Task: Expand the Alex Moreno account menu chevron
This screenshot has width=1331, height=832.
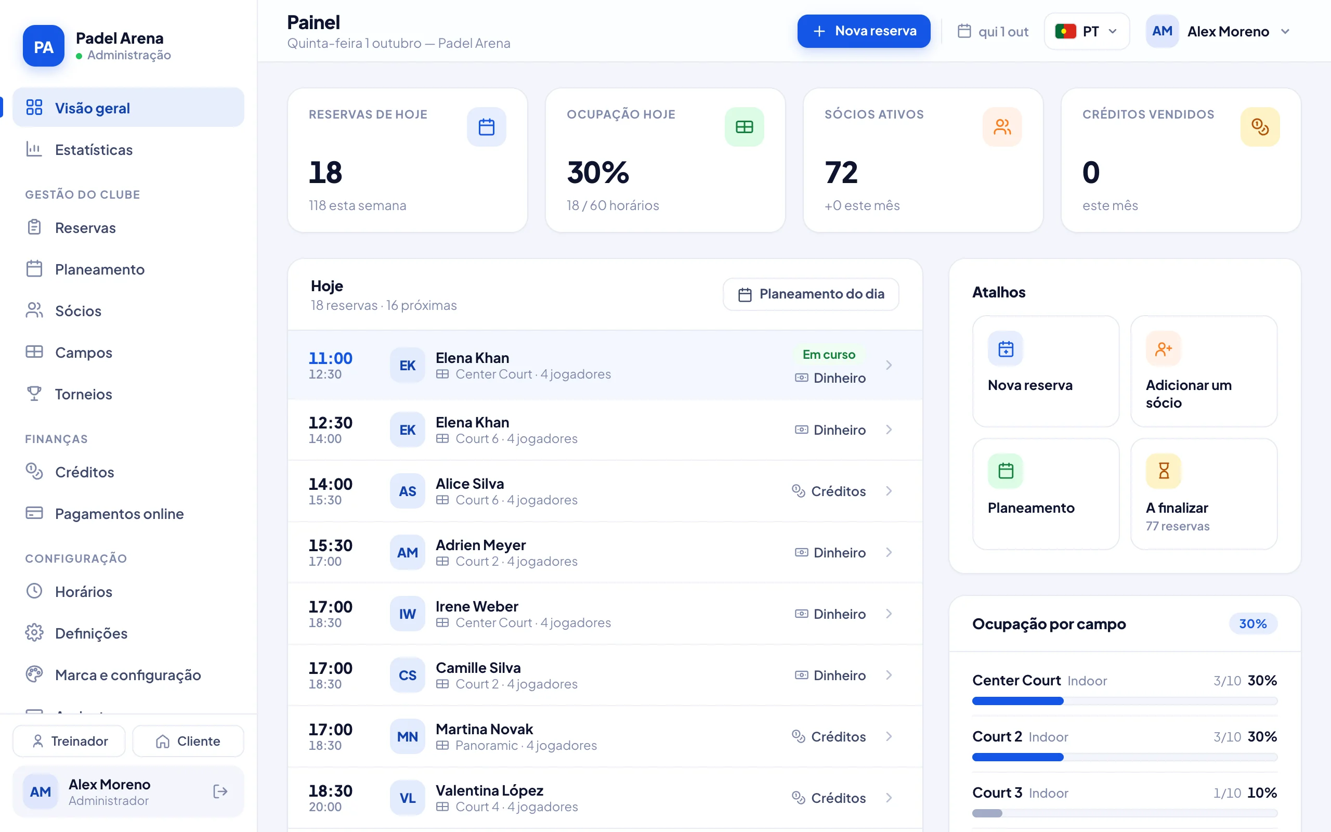Action: tap(1285, 31)
